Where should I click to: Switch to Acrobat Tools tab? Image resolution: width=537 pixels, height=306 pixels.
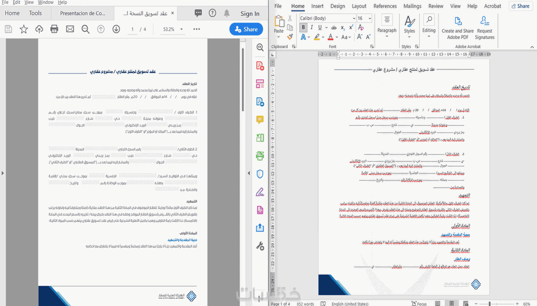tap(35, 13)
